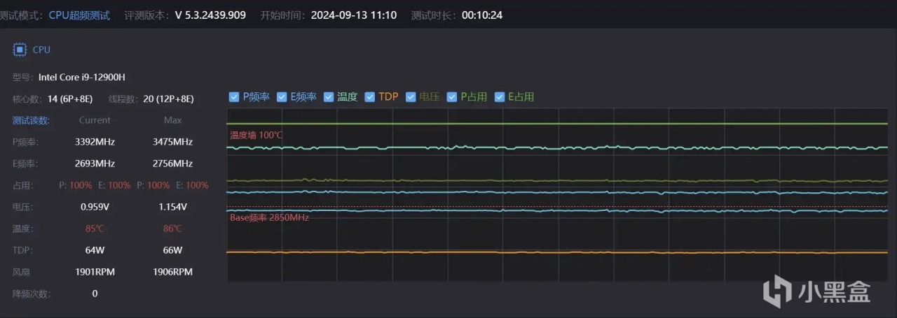Image resolution: width=897 pixels, height=318 pixels.
Task: Click the current temperature 85℃
Action: (95, 229)
